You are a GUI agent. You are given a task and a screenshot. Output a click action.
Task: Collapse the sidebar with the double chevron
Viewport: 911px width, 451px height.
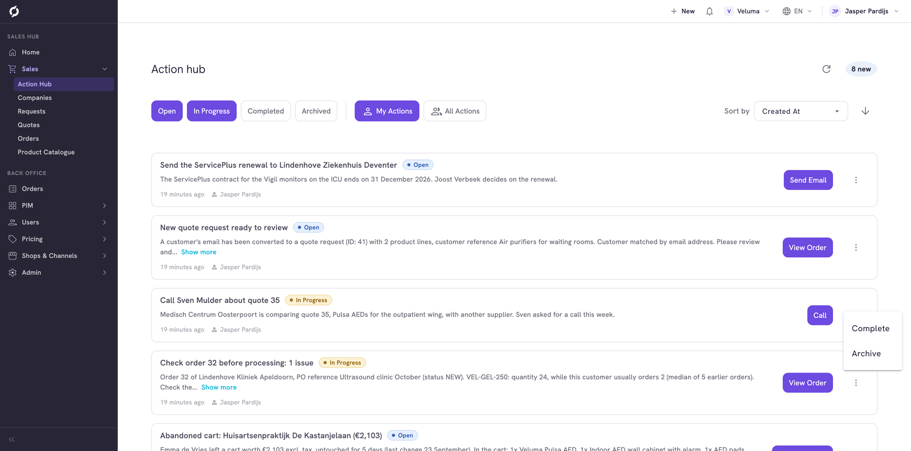click(x=12, y=439)
